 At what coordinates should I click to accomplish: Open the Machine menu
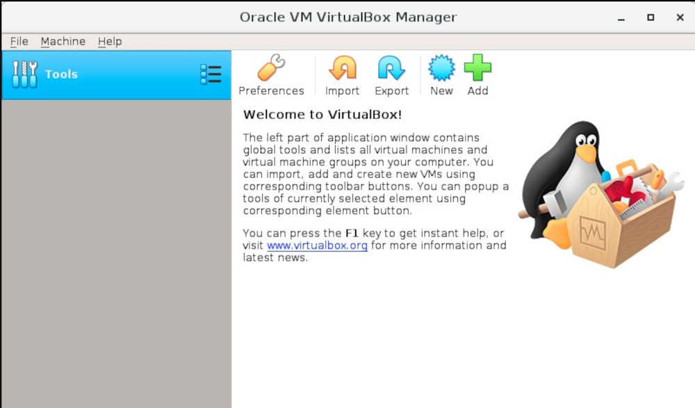63,41
